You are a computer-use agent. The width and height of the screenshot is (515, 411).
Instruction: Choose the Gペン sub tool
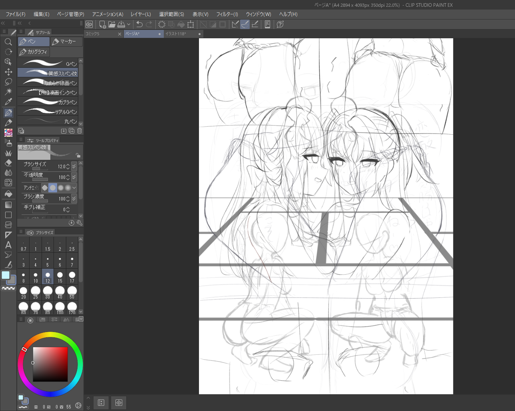(x=48, y=64)
